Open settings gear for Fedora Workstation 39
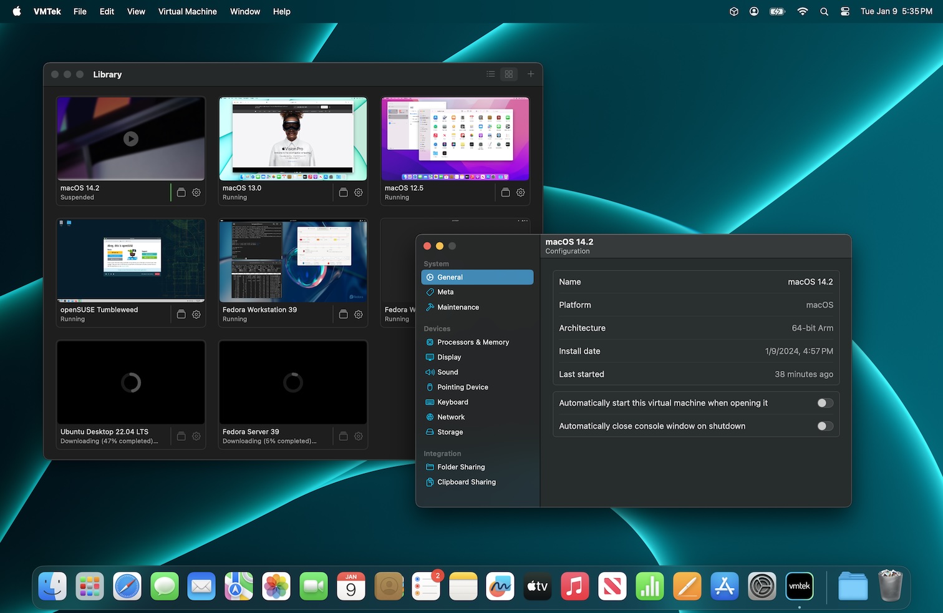 (359, 314)
